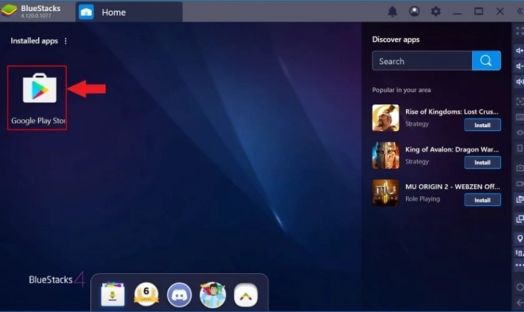Switch to the Home tab

click(x=129, y=12)
